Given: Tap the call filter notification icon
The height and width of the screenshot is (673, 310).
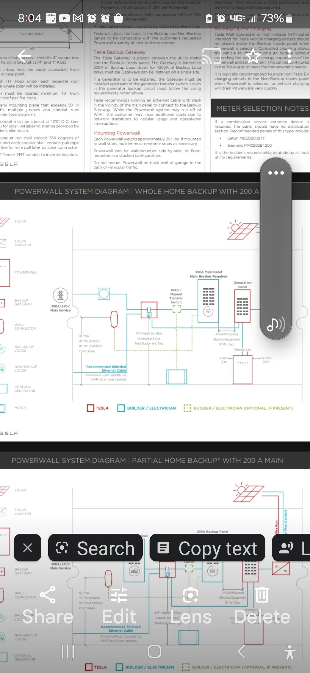Looking at the screenshot, I should pyautogui.click(x=51, y=18).
